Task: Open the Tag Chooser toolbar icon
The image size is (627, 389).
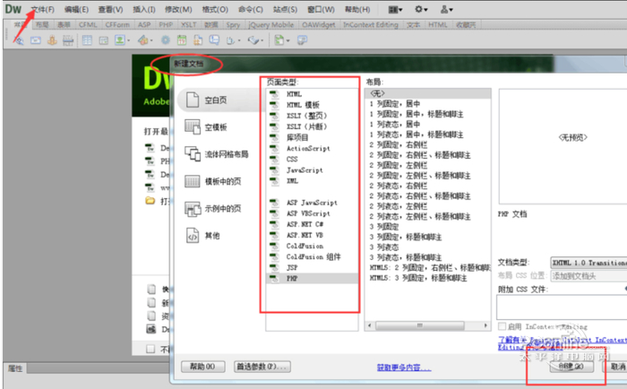Action: 302,40
